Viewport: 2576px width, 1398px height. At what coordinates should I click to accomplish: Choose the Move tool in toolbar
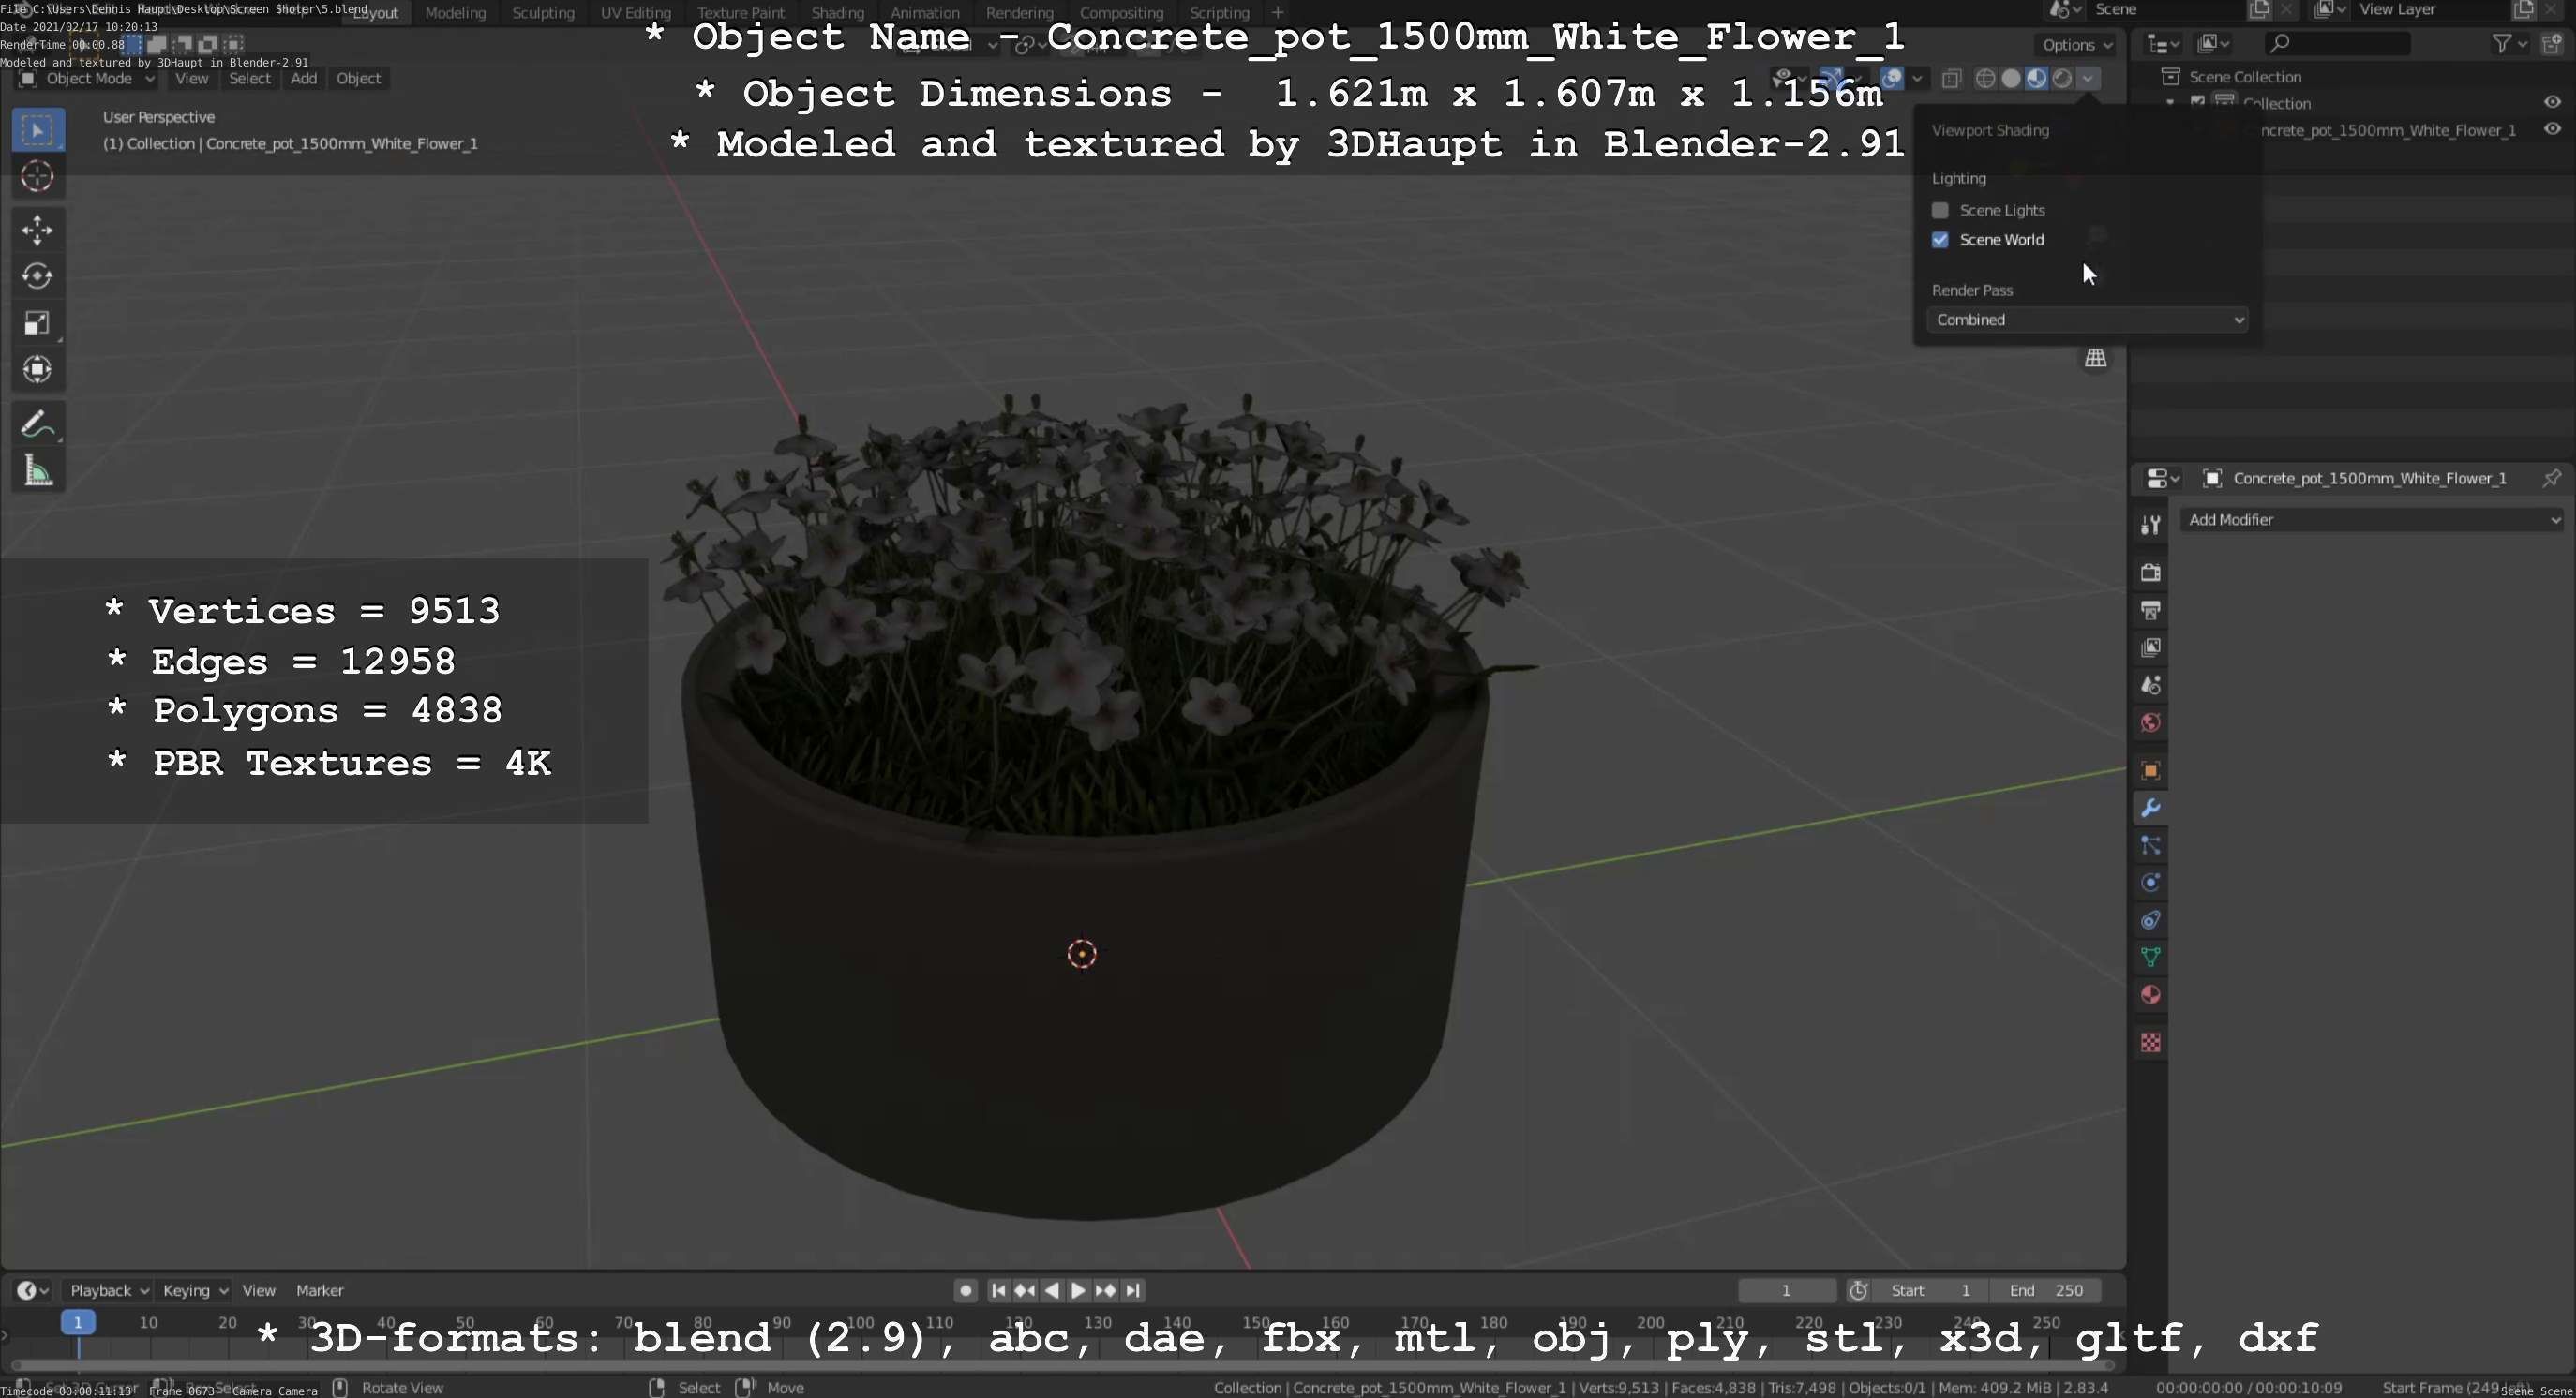click(x=38, y=231)
